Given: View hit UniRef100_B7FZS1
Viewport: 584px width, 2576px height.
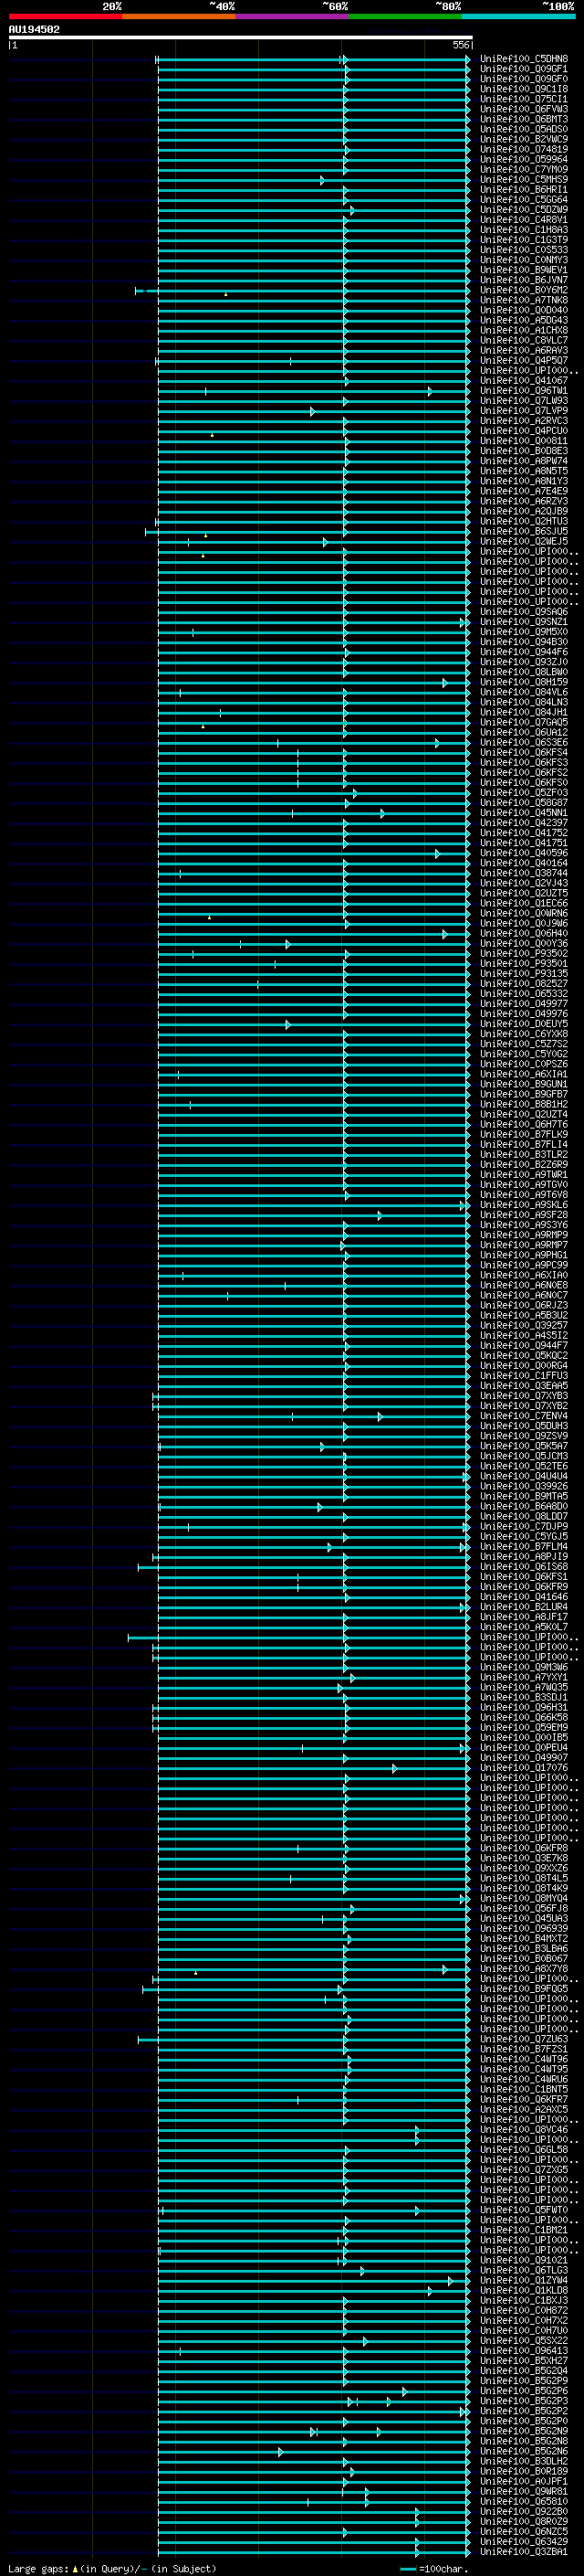Looking at the screenshot, I should pyautogui.click(x=524, y=2049).
